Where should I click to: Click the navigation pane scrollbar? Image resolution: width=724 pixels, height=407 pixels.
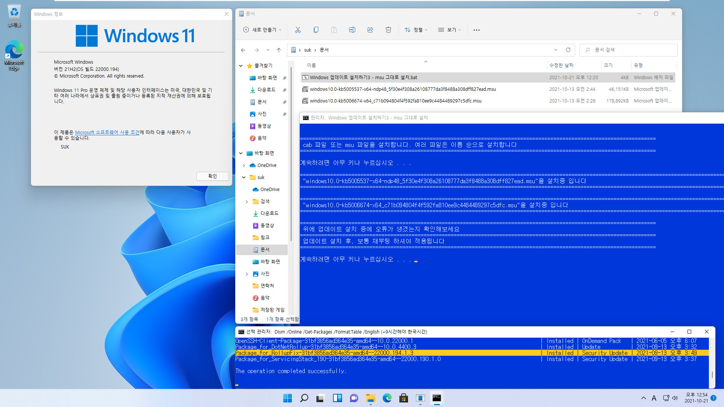pos(291,155)
